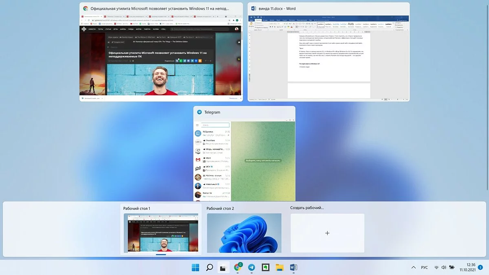The height and width of the screenshot is (275, 489).
Task: Open the notification counter badge
Action: coord(480,268)
